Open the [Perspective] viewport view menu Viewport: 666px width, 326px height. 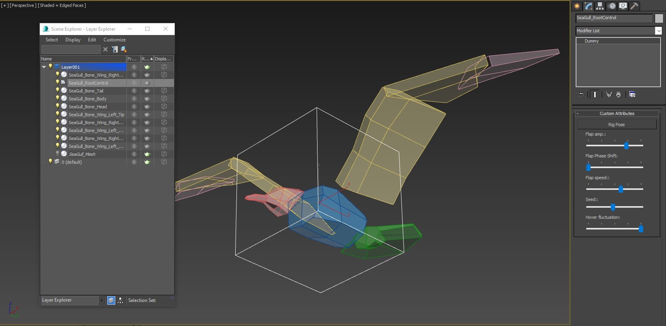(23, 5)
